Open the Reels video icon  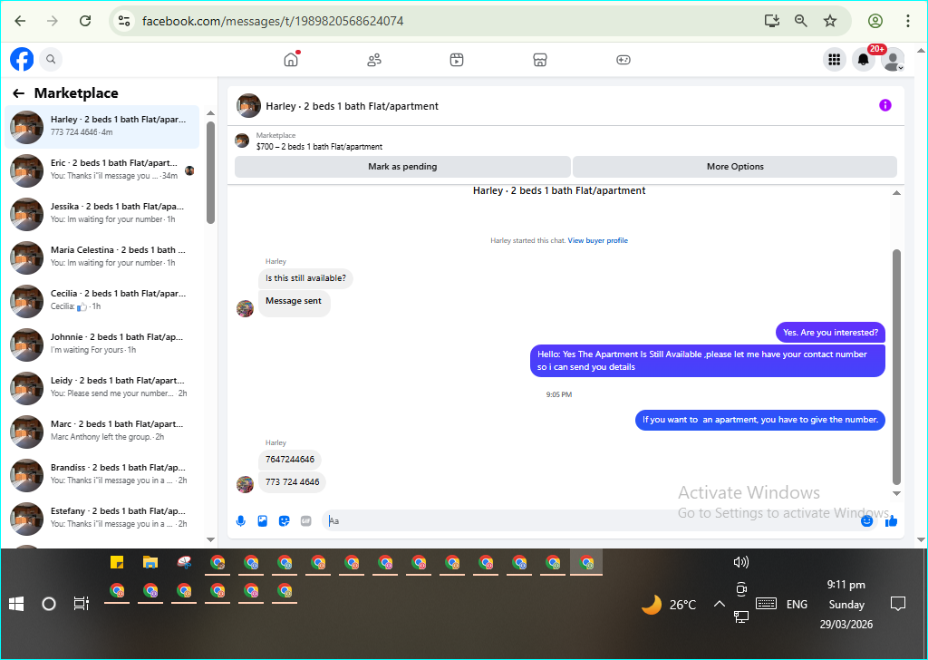click(457, 60)
